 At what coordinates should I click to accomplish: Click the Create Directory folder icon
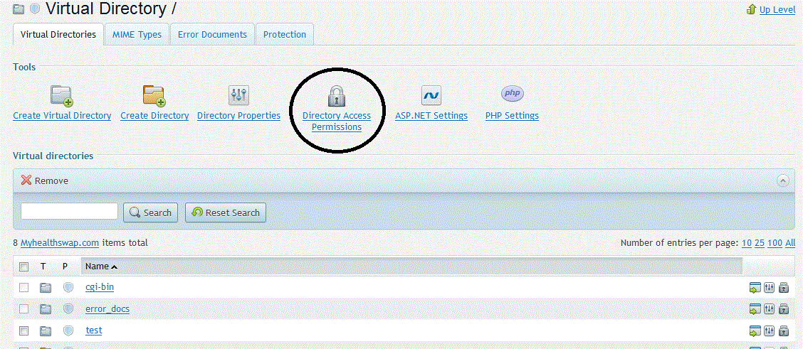tap(154, 95)
